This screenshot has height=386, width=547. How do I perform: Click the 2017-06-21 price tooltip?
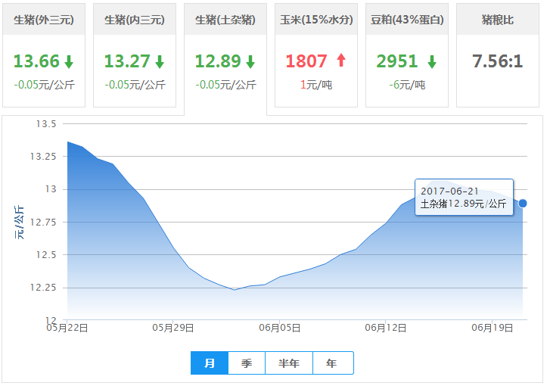[x=464, y=198]
